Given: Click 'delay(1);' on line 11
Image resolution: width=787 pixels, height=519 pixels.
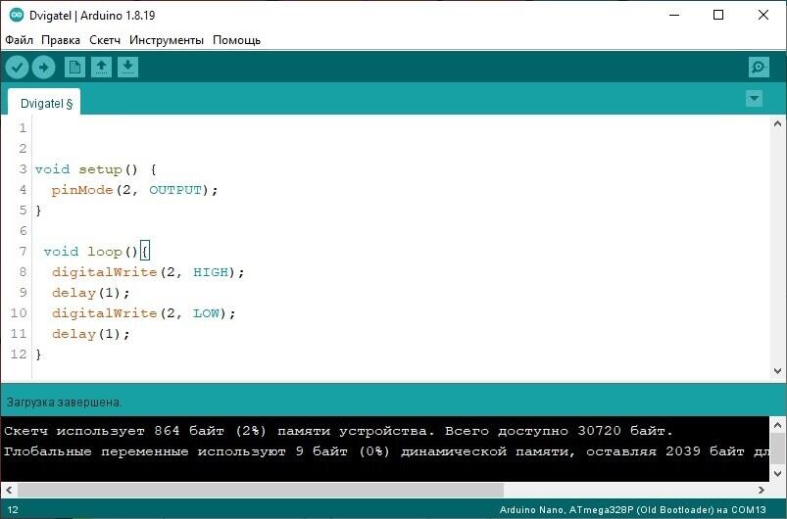Looking at the screenshot, I should [91, 334].
